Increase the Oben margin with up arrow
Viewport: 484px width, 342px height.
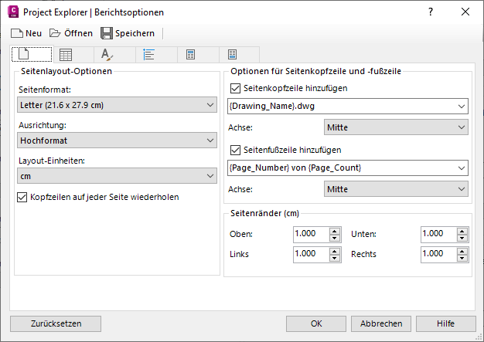pyautogui.click(x=334, y=230)
